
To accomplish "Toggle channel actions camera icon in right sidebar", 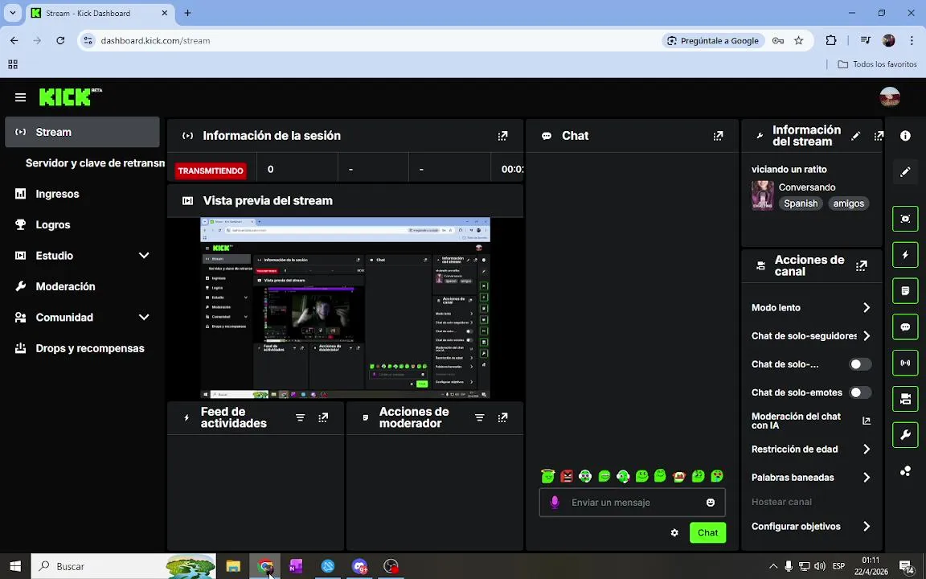I will [x=905, y=399].
